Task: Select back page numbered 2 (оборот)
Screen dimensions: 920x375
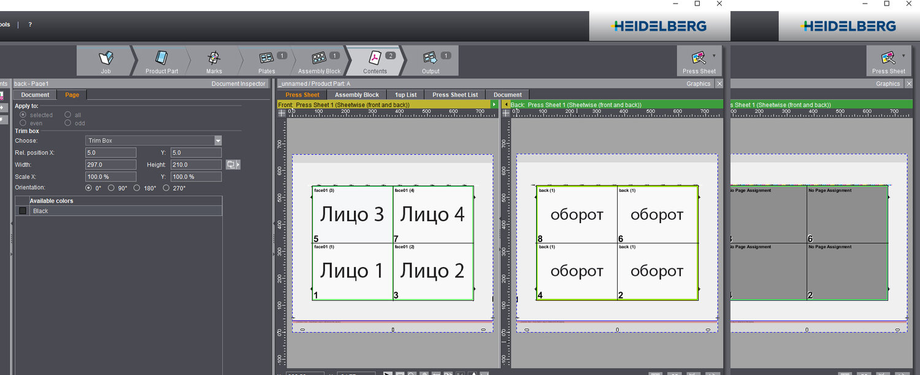Action: 657,271
